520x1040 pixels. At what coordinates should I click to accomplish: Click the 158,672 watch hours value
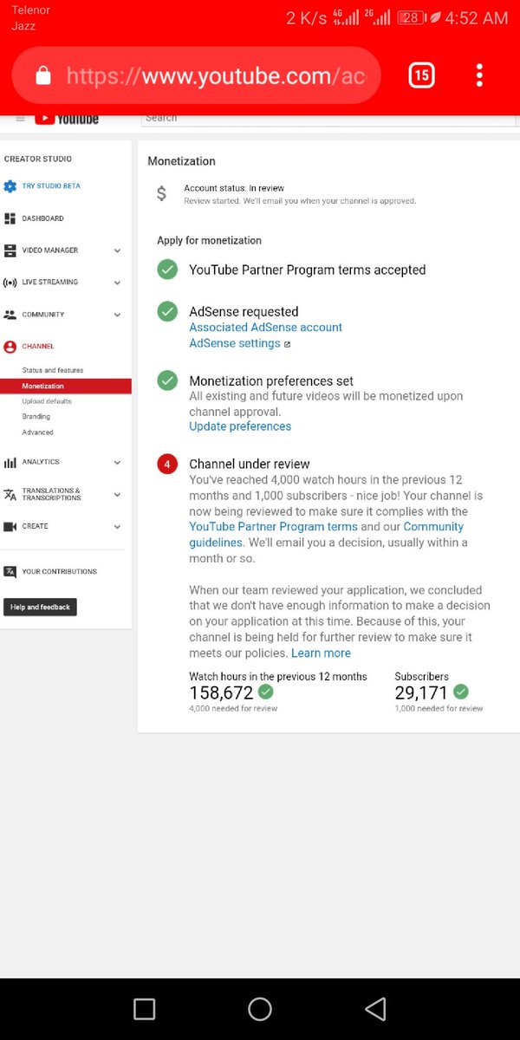(x=221, y=692)
